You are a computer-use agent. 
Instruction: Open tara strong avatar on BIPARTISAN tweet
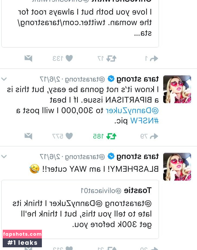pos(177,89)
